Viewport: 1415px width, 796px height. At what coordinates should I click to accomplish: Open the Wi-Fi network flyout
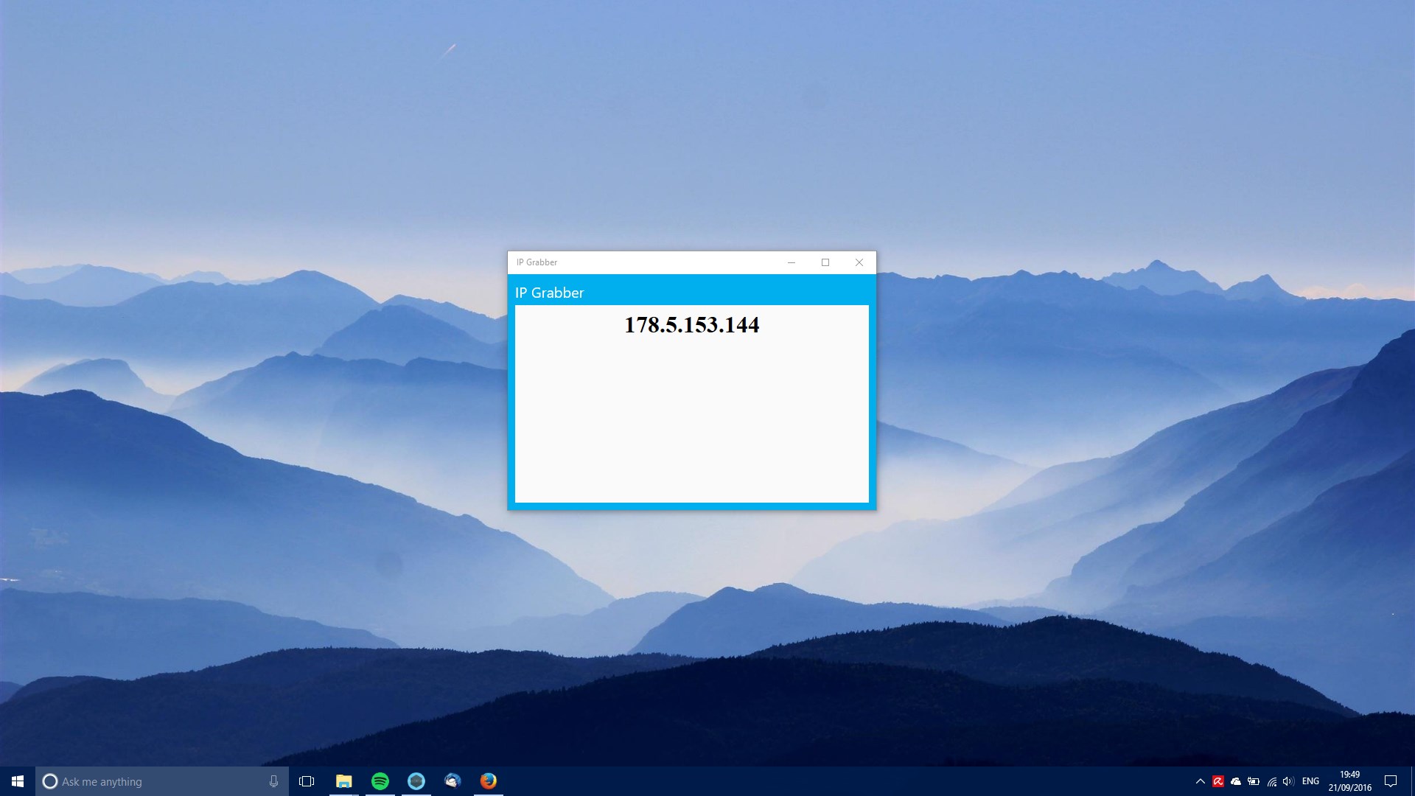pos(1271,781)
